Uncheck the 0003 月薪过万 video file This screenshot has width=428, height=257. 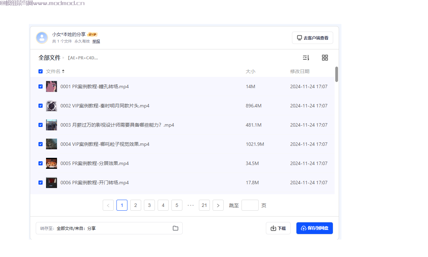pos(41,125)
